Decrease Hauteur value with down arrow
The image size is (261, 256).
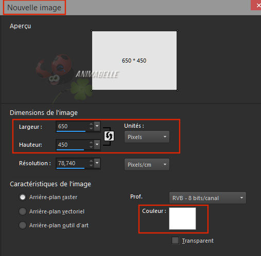(x=91, y=147)
